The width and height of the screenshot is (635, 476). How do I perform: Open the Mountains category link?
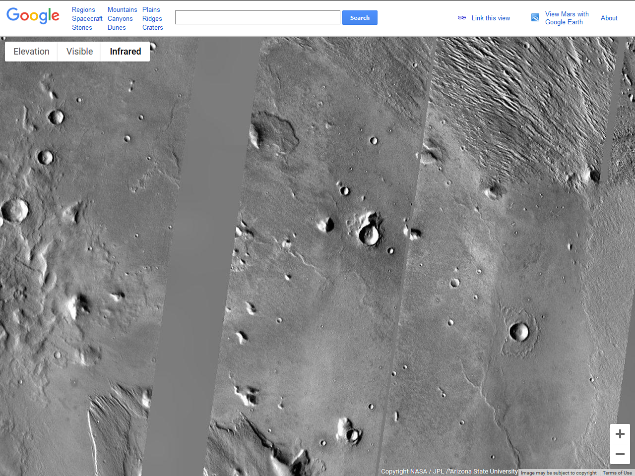pyautogui.click(x=123, y=9)
